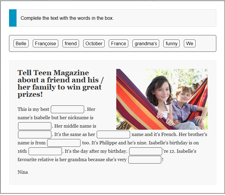Select blank after 'name is from'
This screenshot has height=195, width=225.
click(x=64, y=143)
